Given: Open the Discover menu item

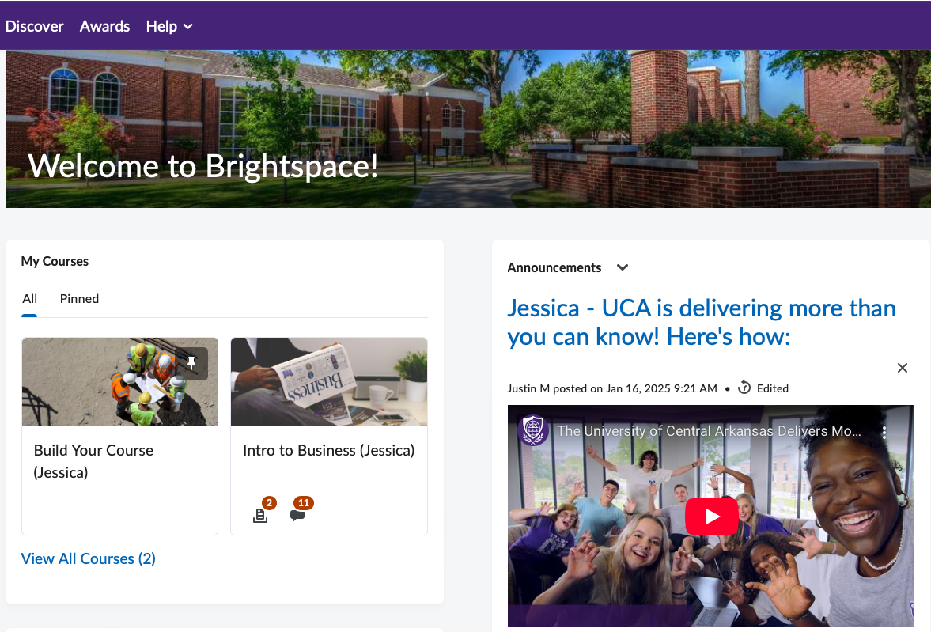Looking at the screenshot, I should (34, 26).
